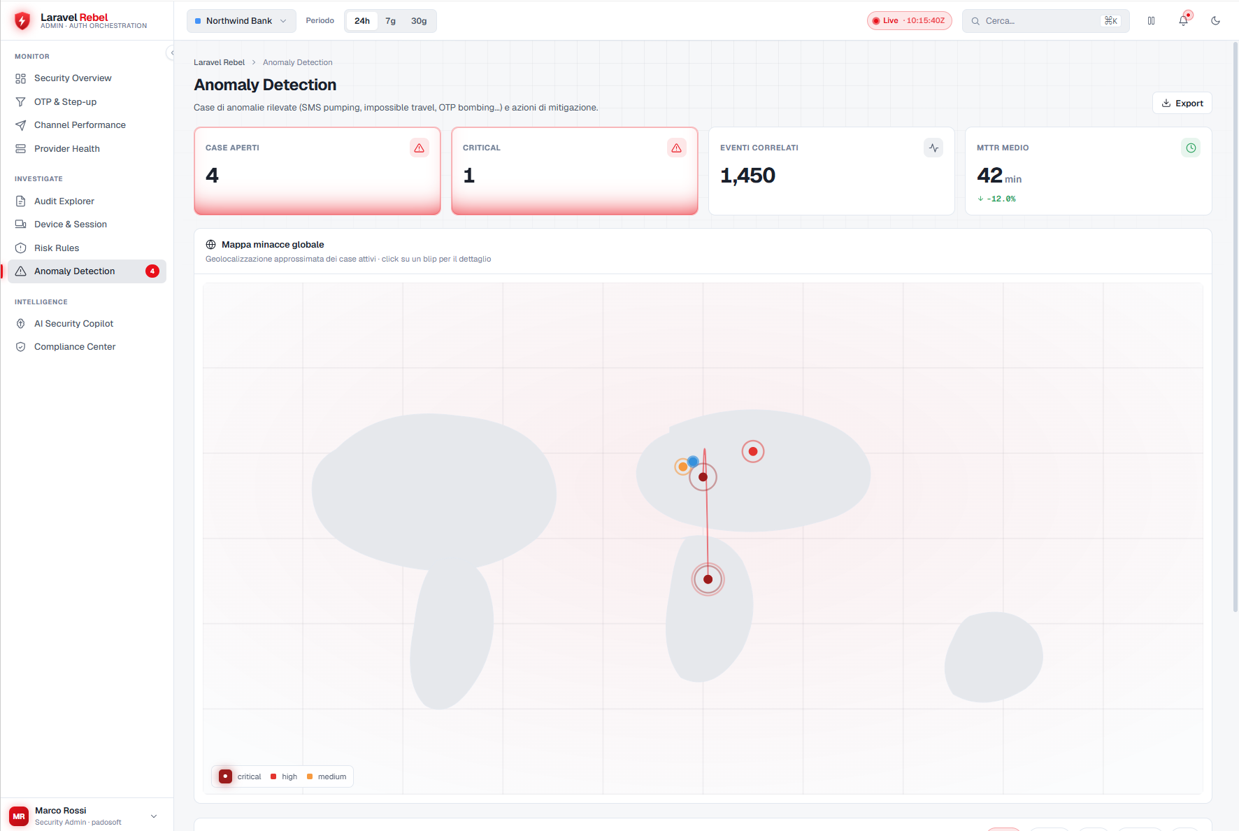
Task: Click the 1,450 events value
Action: coord(747,176)
